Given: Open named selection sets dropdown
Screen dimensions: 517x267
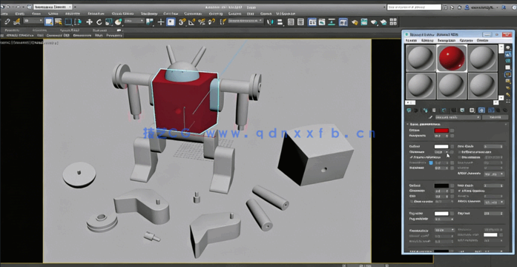Looking at the screenshot, I should [246, 21].
